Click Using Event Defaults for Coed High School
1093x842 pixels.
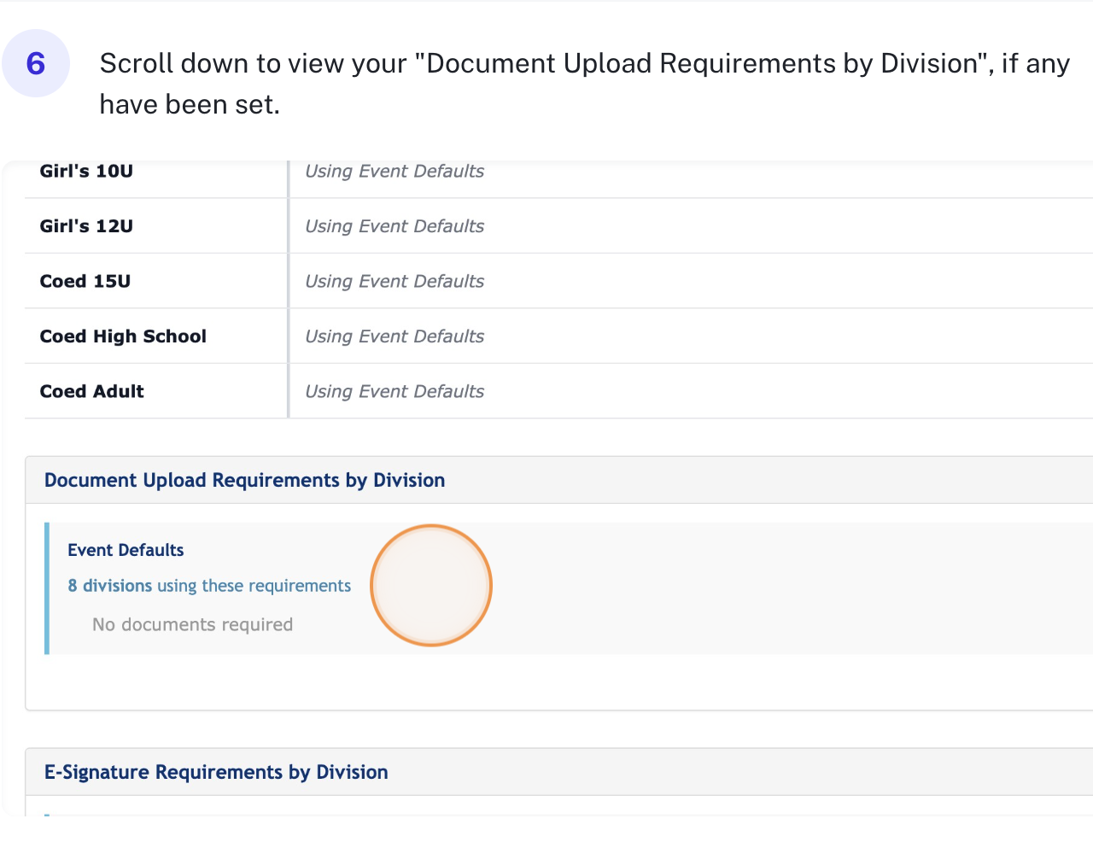395,336
